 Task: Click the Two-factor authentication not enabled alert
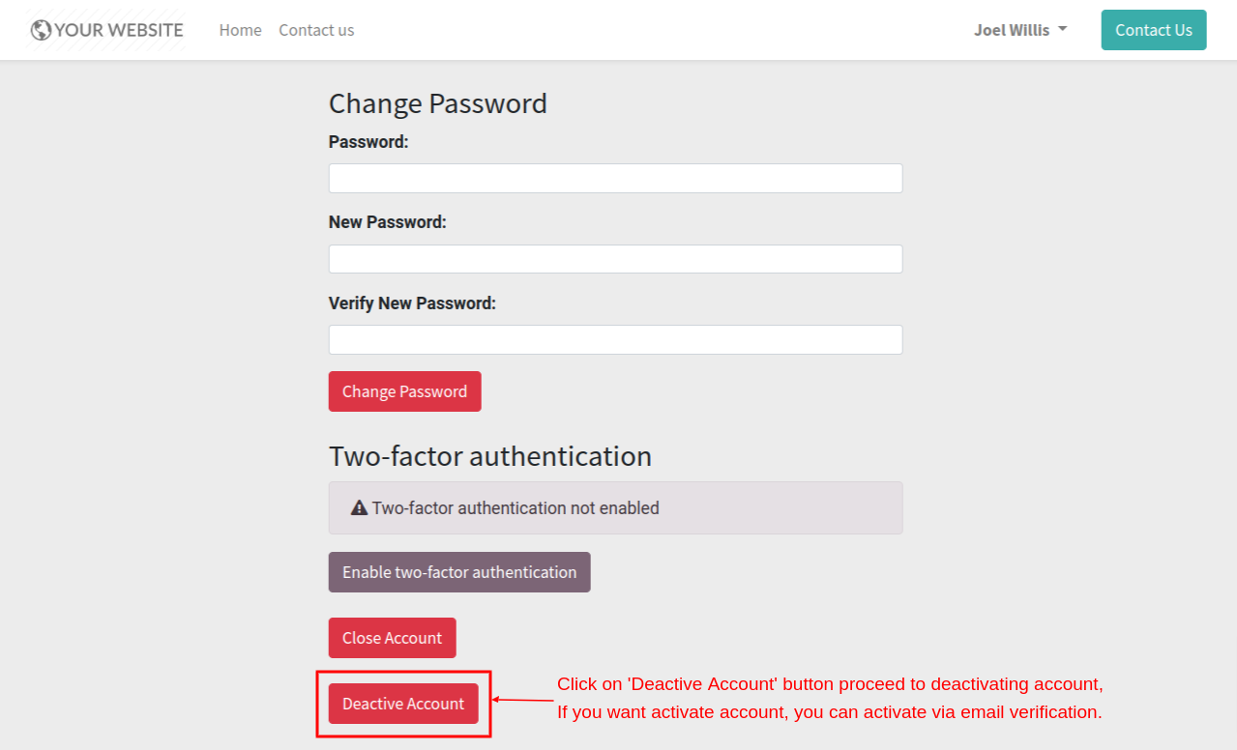coord(615,507)
